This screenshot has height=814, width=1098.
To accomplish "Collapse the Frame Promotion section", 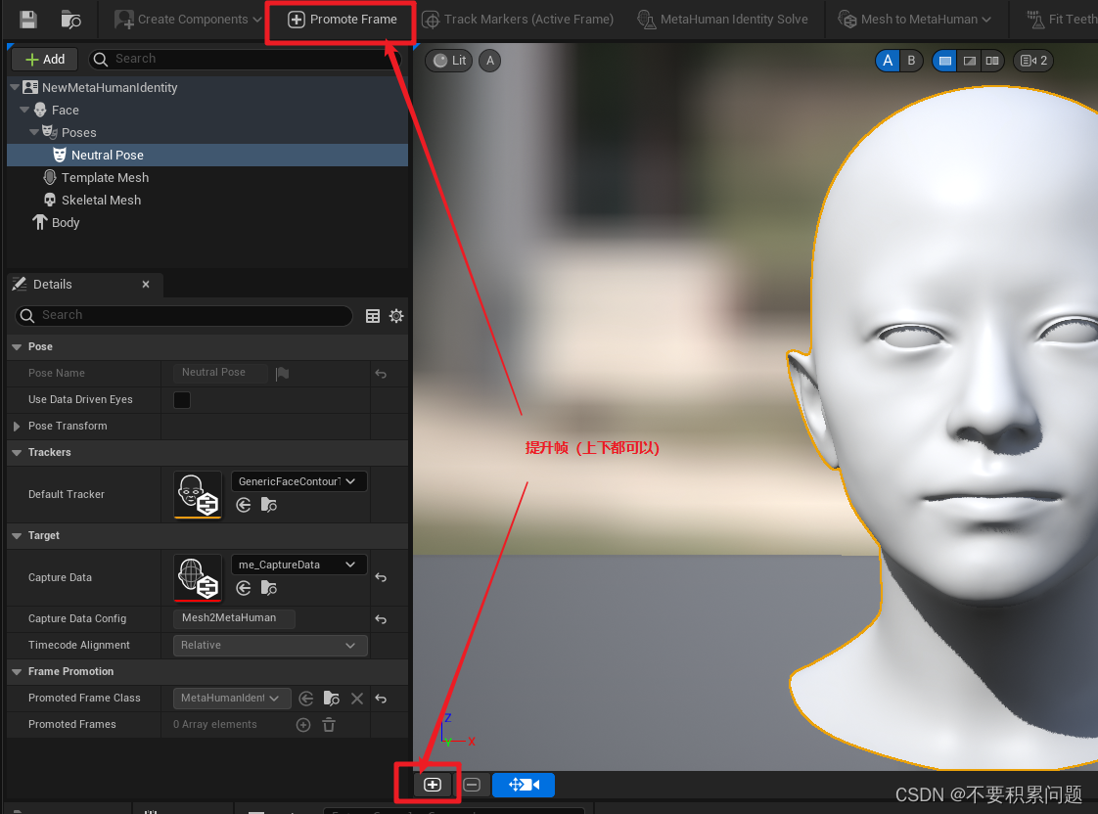I will (17, 671).
